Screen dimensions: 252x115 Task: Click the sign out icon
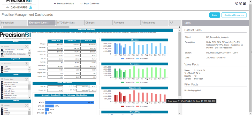[x=245, y=3]
